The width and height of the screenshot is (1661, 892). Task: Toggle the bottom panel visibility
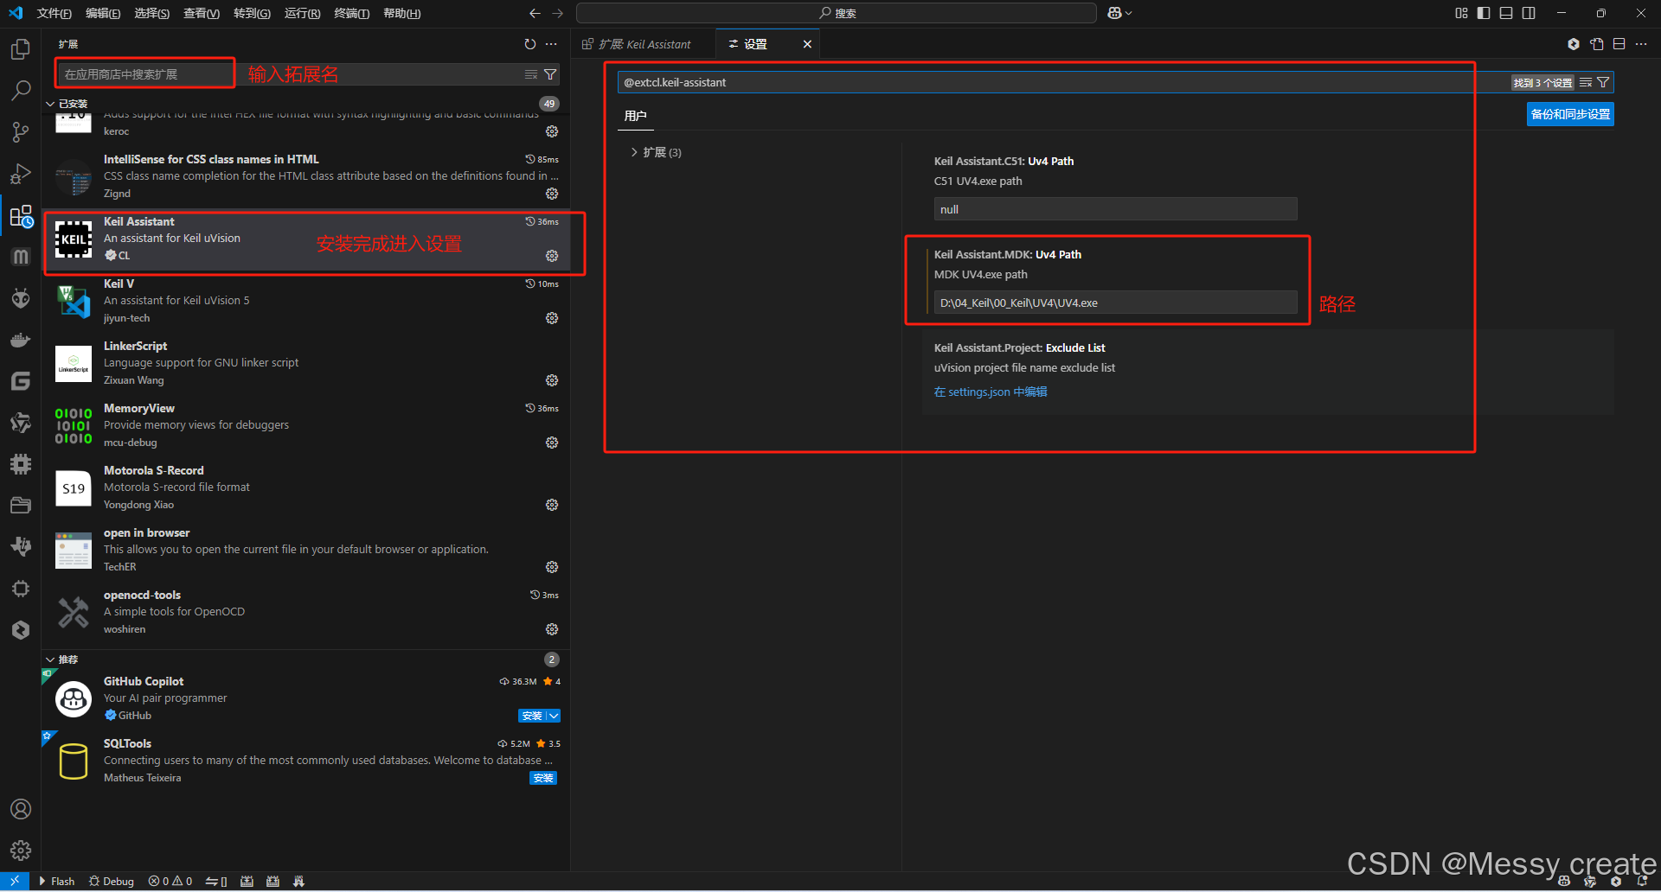pos(1506,13)
